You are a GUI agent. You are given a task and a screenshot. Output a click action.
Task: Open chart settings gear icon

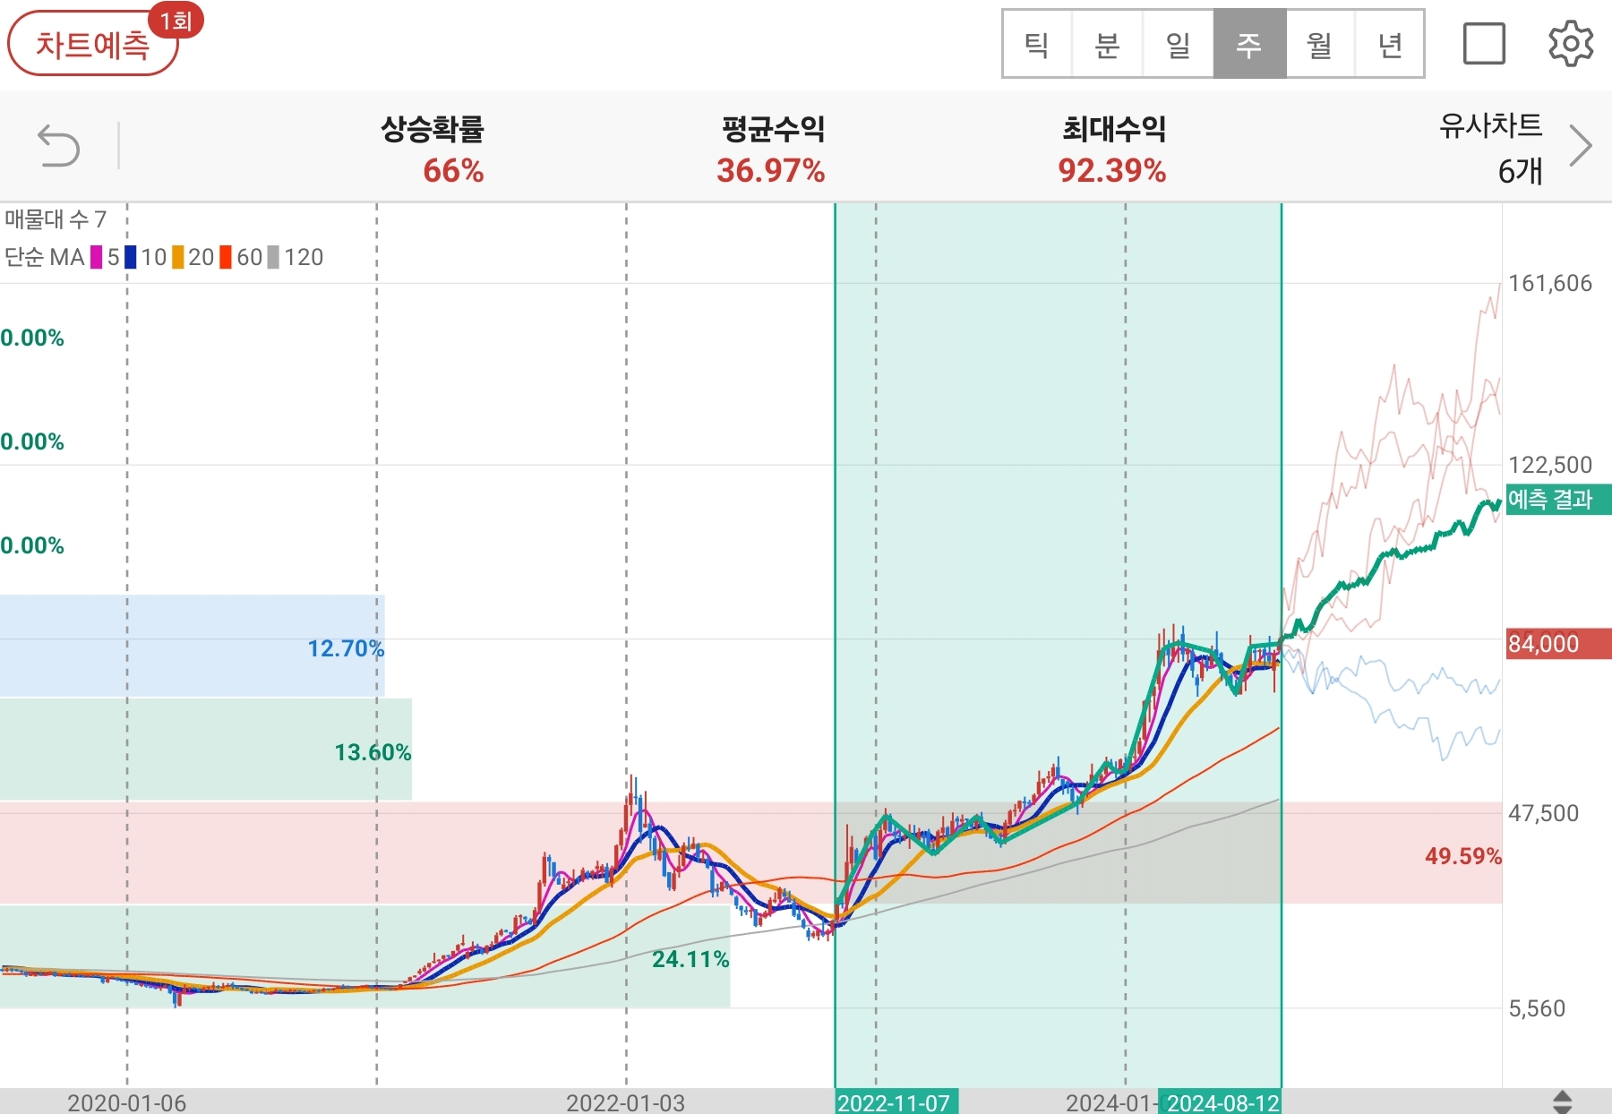(1571, 44)
